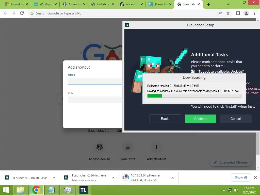Screen dimensions: 260x195
Task: Expand options for the .rar download
Action: click(172, 178)
